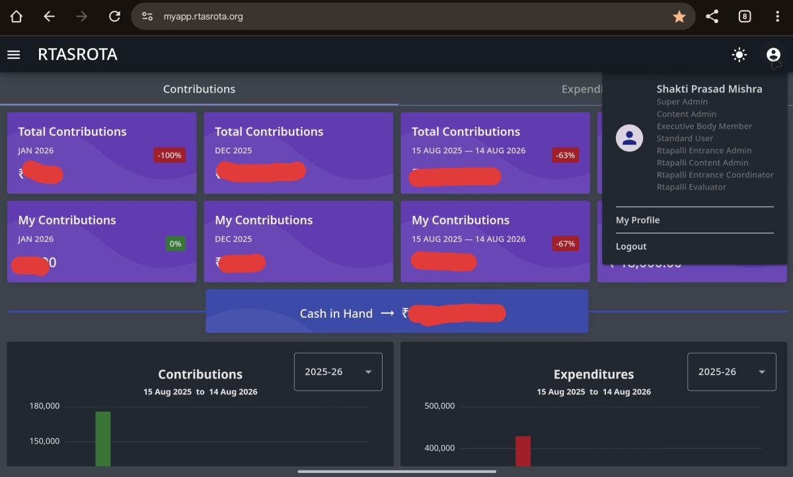The image size is (793, 477).
Task: Share the page via share icon
Action: [712, 17]
